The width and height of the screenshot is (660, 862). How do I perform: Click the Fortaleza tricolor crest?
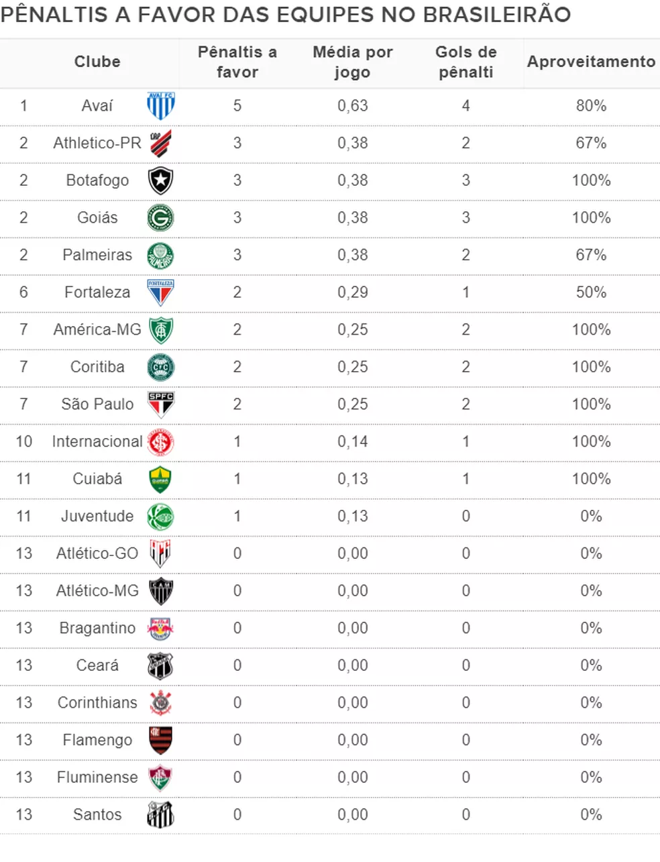click(x=161, y=292)
